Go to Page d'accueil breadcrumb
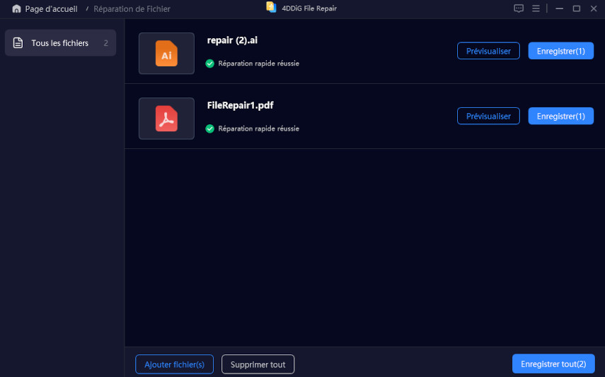Image resolution: width=605 pixels, height=377 pixels. [x=51, y=9]
